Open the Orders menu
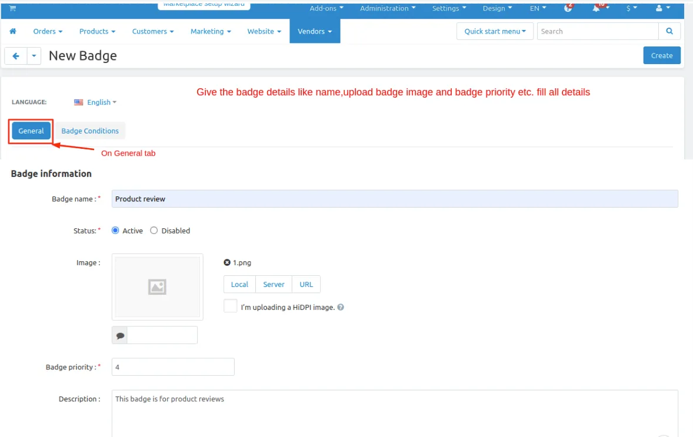 tap(48, 31)
